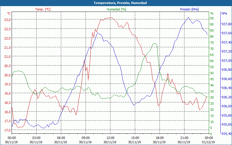Click the blue "937,60" pressure tick label

[x=226, y=33]
